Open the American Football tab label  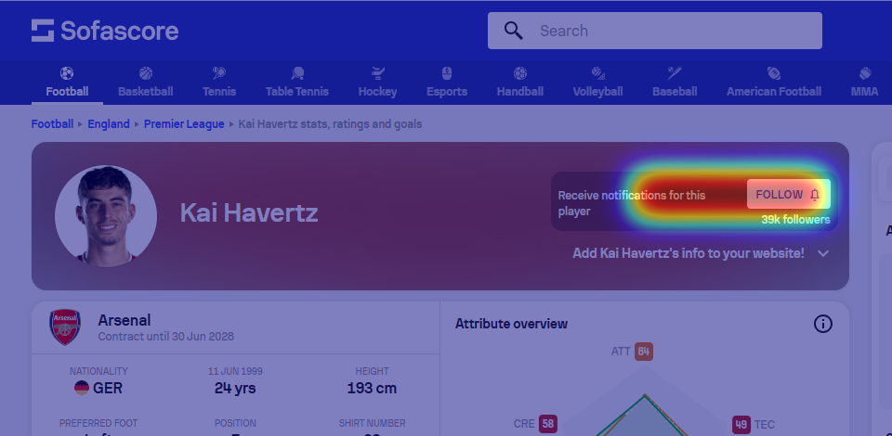[774, 92]
